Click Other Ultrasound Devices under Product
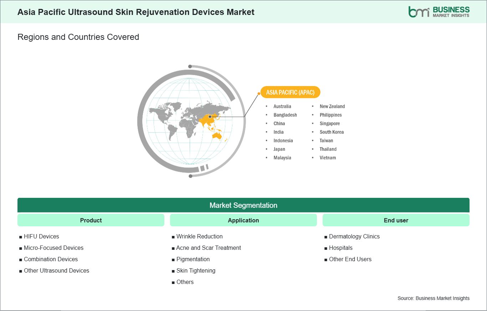The width and height of the screenshot is (487, 311). pos(56,270)
